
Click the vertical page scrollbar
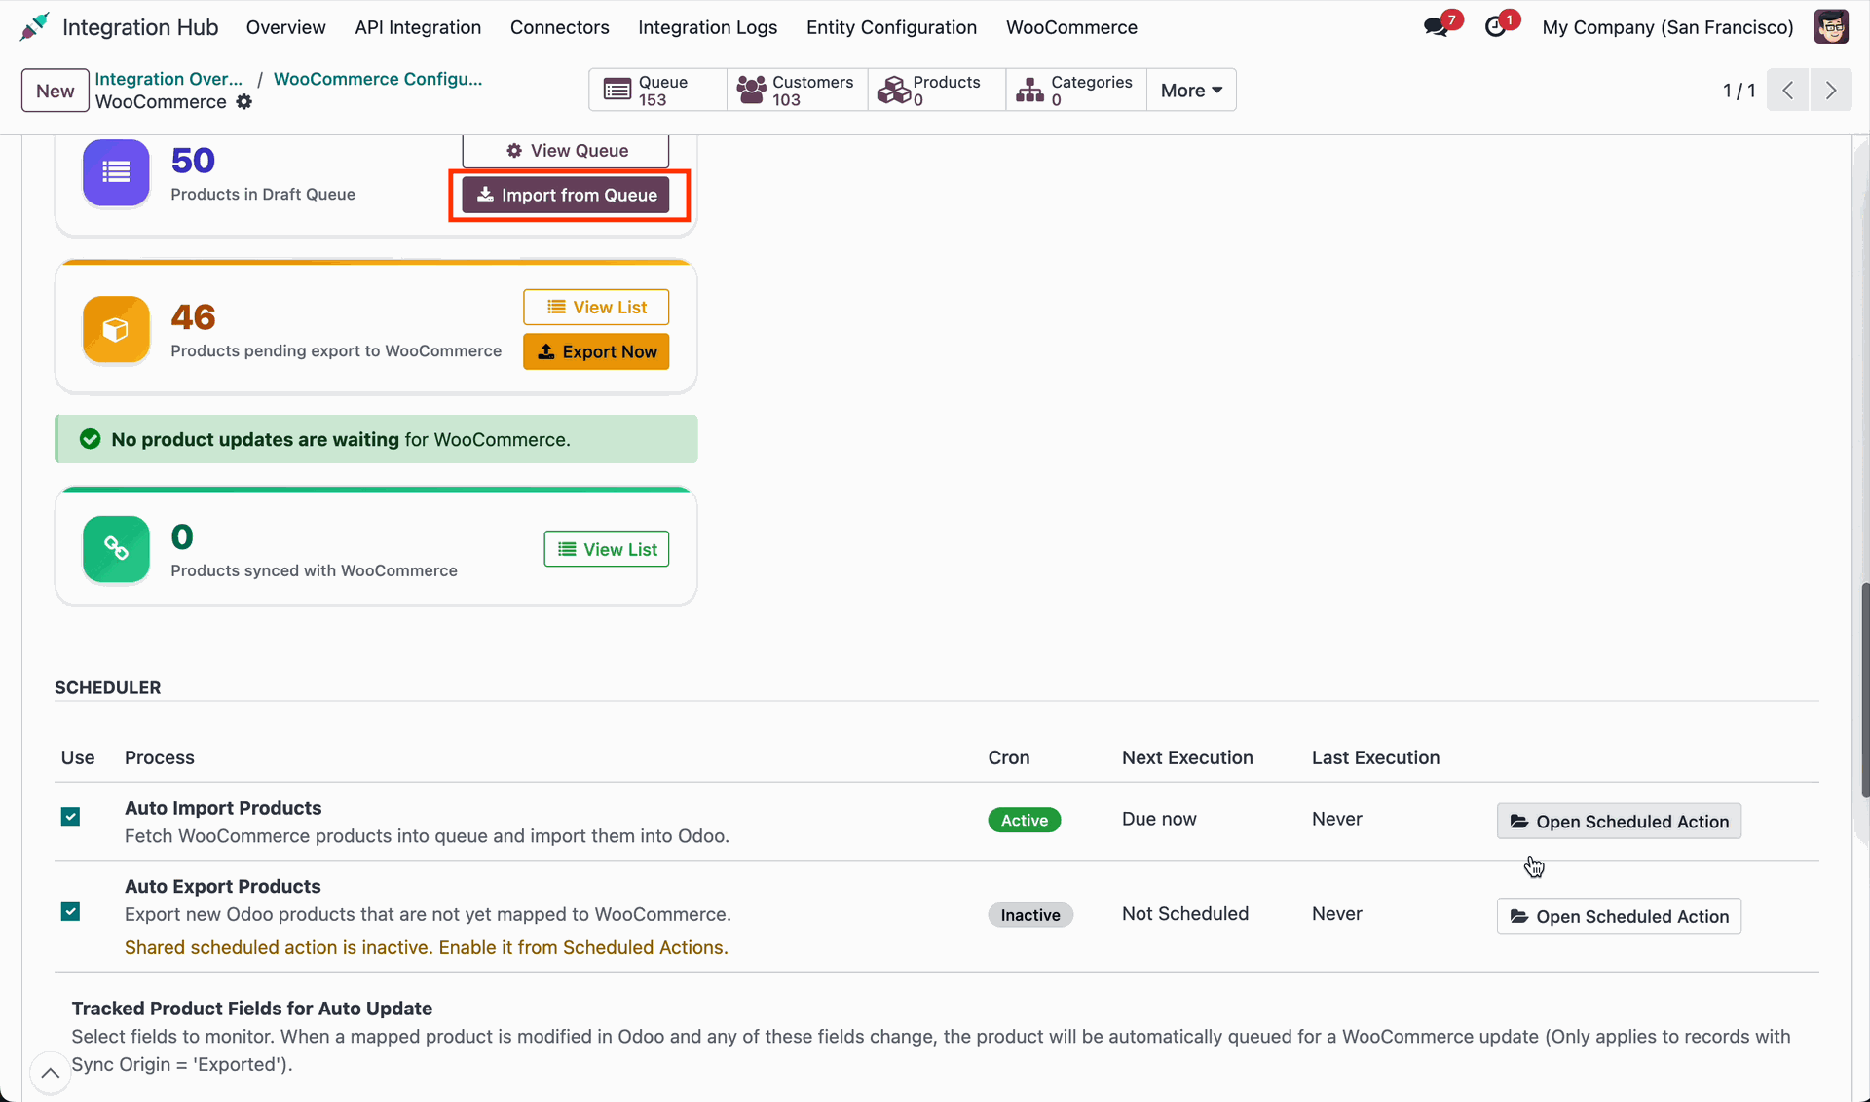[1864, 690]
